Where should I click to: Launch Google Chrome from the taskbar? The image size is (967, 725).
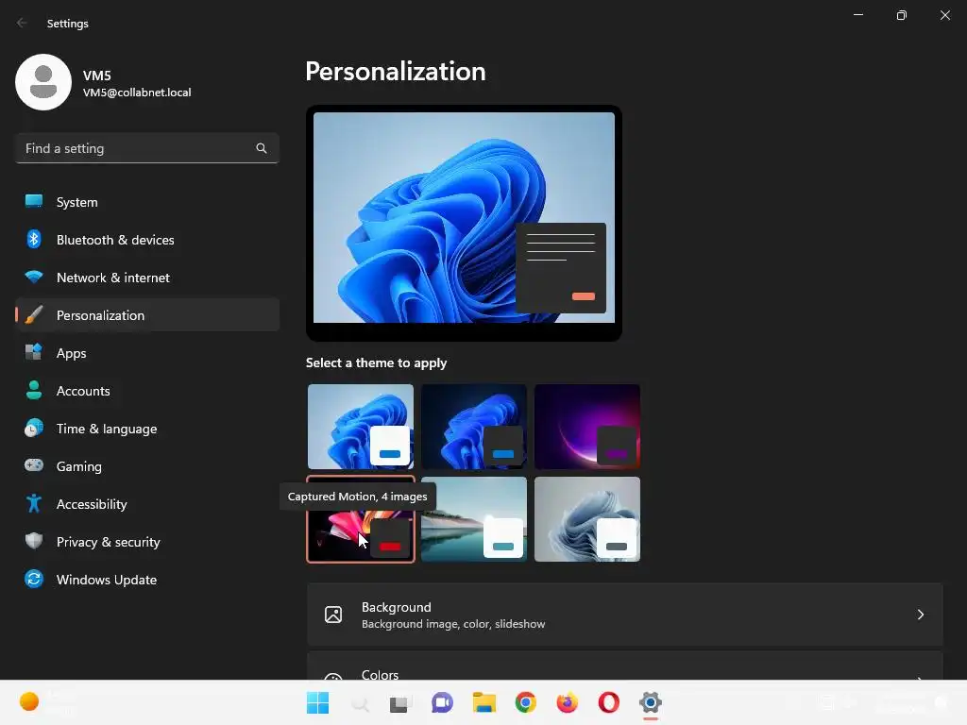click(525, 702)
